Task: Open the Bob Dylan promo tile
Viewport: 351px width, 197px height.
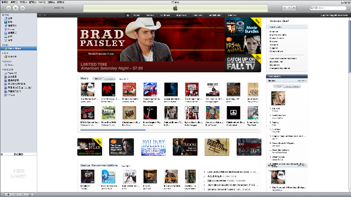Action: [x=90, y=147]
